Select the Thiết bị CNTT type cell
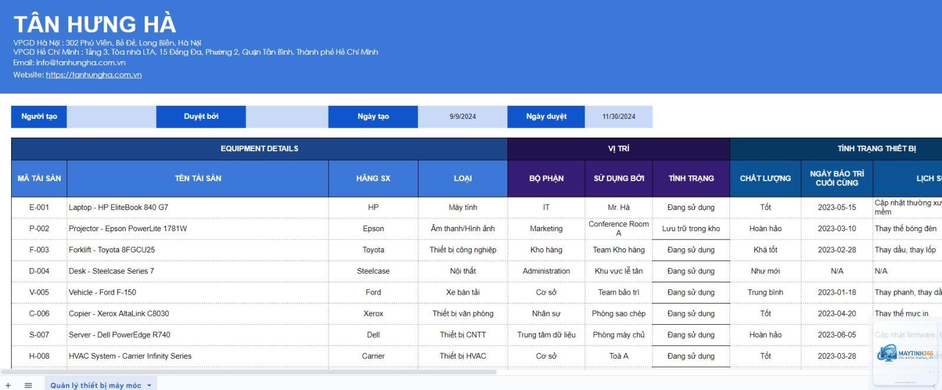 463,335
